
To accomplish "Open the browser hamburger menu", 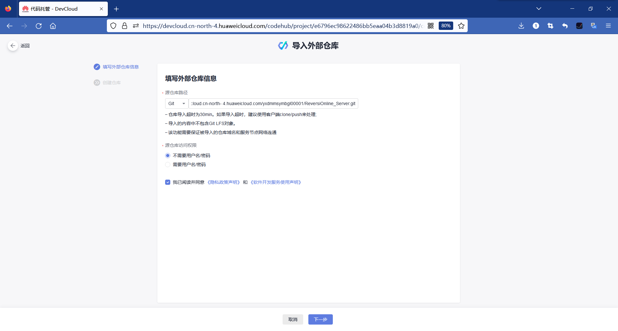I will [x=608, y=26].
